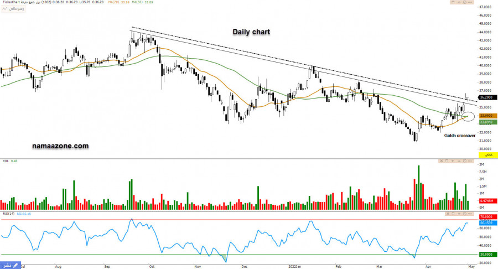This screenshot has width=498, height=269.
Task: Click the VOL indicator label
Action: click(x=5, y=161)
